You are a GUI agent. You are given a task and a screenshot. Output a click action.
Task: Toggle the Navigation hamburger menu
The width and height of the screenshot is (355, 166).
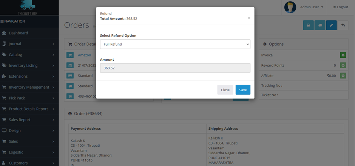tap(2, 22)
